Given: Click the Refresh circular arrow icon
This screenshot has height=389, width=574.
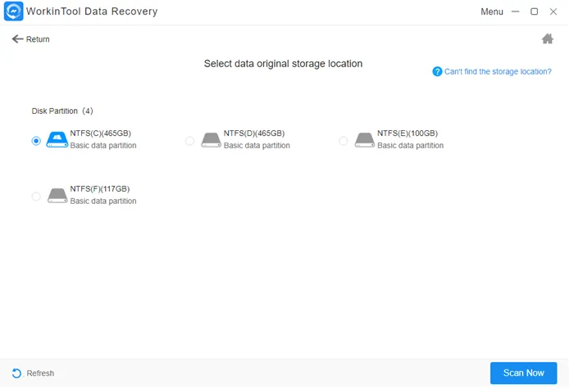Looking at the screenshot, I should click(16, 373).
